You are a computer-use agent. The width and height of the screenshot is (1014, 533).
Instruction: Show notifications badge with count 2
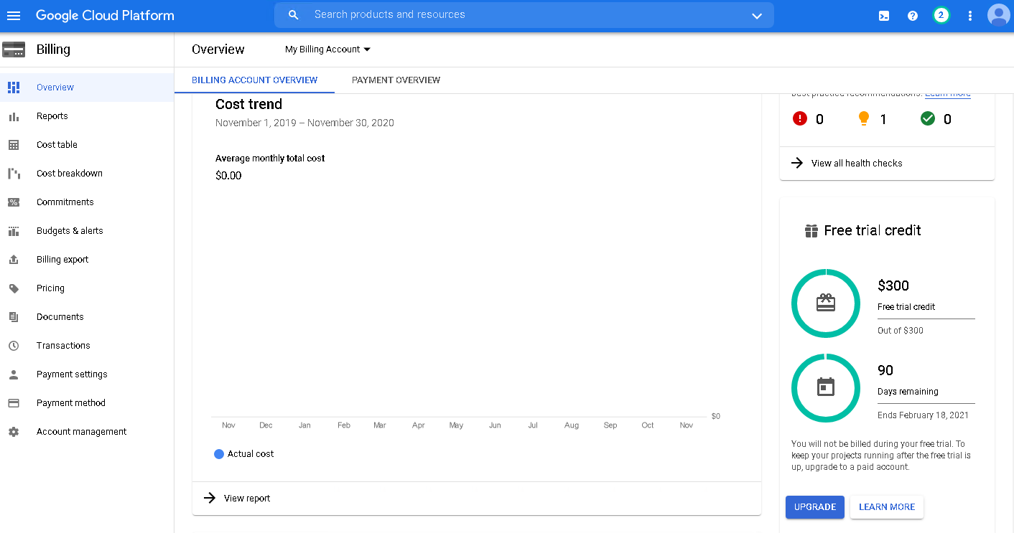(941, 15)
